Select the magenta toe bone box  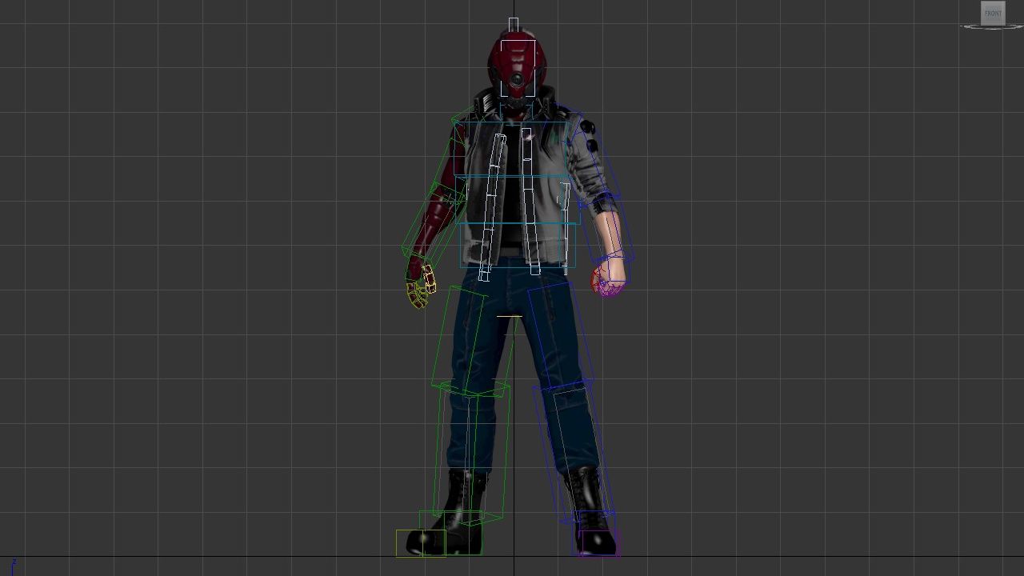coord(598,542)
